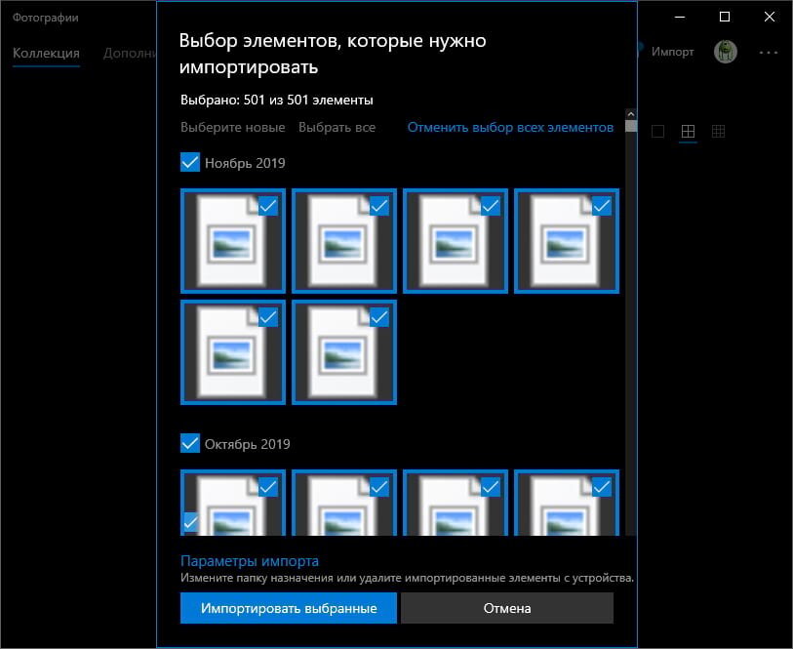The width and height of the screenshot is (793, 649).
Task: Open the account profile avatar
Action: pyautogui.click(x=725, y=52)
